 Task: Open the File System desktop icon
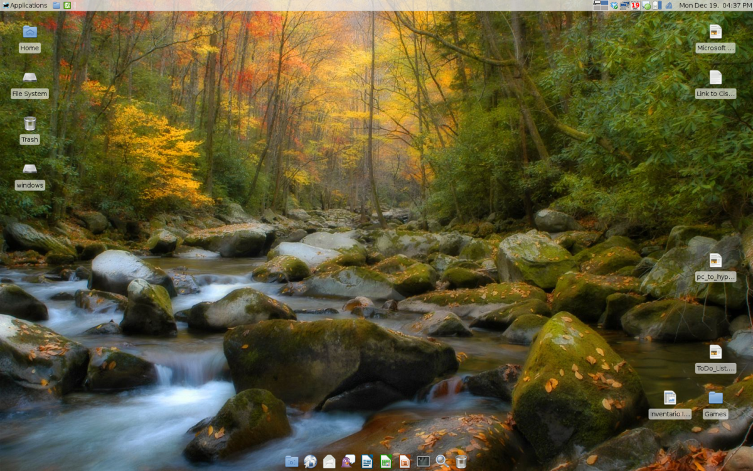(29, 77)
